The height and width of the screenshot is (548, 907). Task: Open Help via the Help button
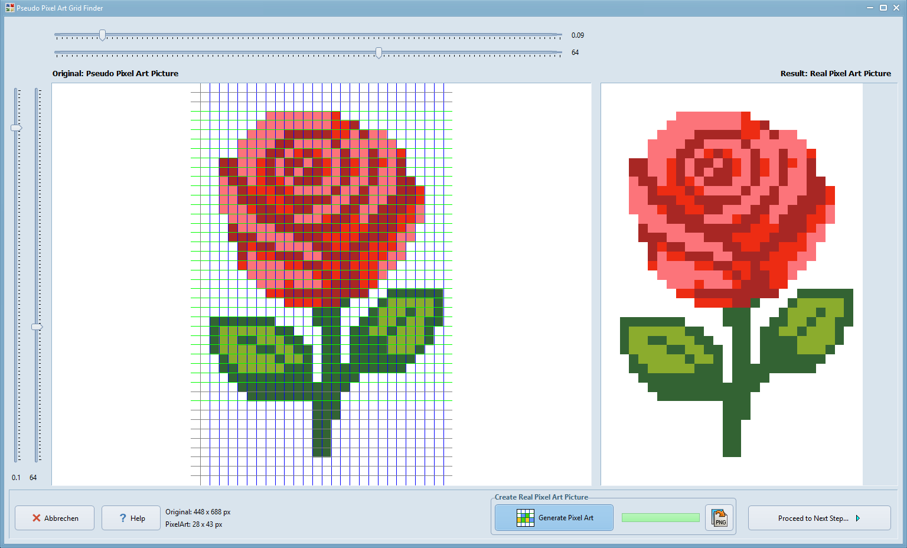(130, 518)
